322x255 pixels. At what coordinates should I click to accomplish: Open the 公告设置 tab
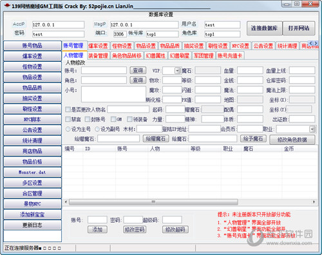coord(263,46)
